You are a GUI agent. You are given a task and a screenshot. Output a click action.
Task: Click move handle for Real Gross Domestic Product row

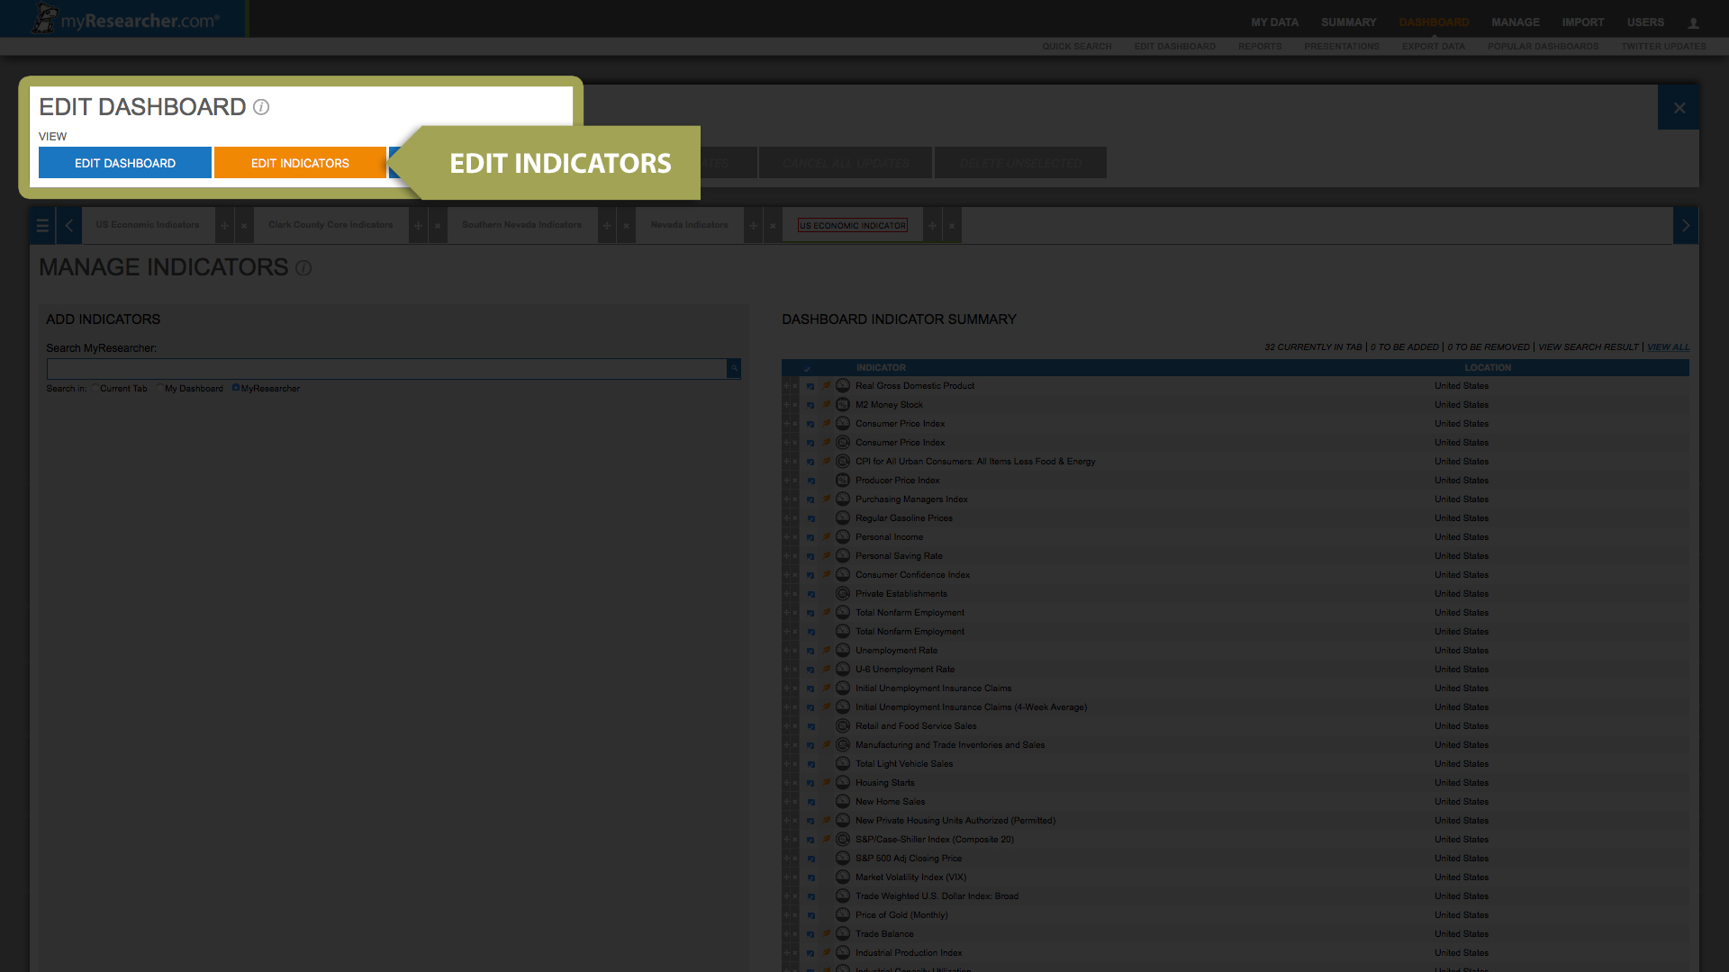click(786, 386)
